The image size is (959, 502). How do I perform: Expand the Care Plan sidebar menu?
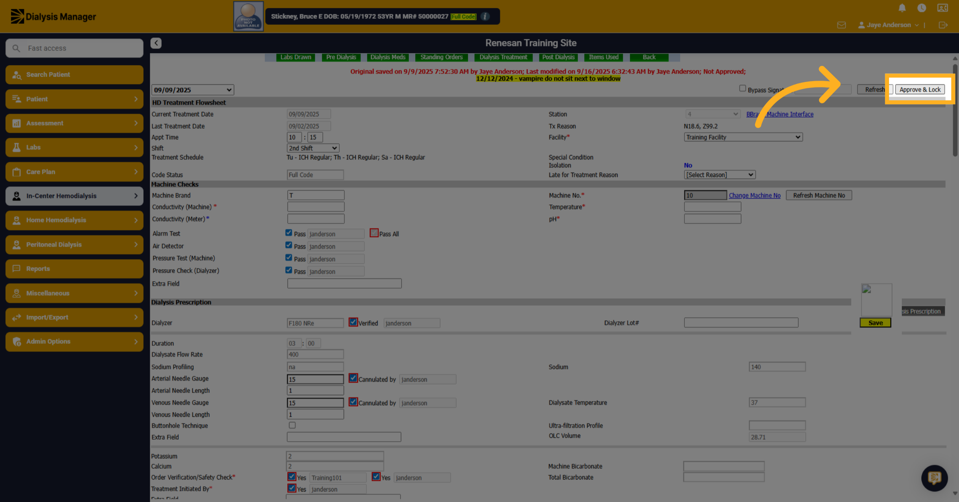(74, 172)
